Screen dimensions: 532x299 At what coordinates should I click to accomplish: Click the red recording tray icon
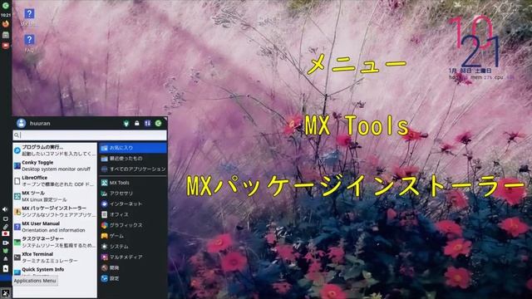(x=6, y=233)
